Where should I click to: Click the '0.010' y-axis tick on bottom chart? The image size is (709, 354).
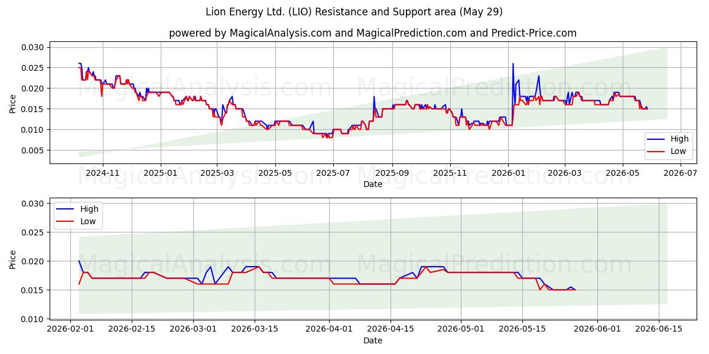pyautogui.click(x=33, y=319)
